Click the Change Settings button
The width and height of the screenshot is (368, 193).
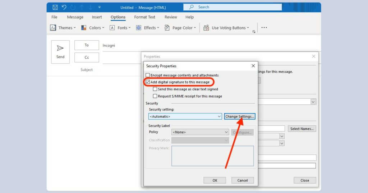click(240, 117)
